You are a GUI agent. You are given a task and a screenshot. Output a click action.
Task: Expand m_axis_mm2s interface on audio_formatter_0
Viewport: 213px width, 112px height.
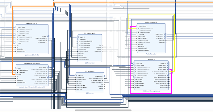(x=164, y=34)
